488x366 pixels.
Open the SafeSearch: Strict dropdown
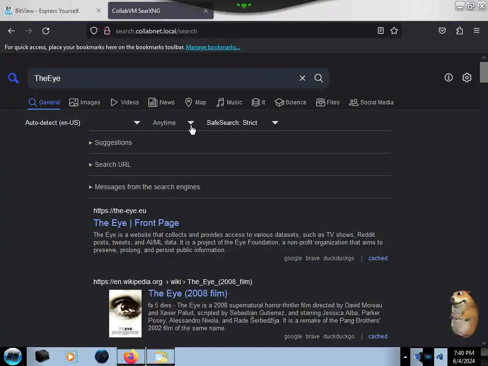tap(242, 122)
